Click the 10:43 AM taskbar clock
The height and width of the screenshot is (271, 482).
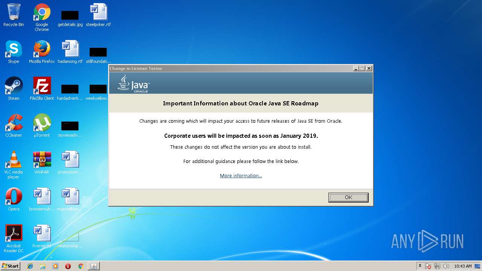463,266
